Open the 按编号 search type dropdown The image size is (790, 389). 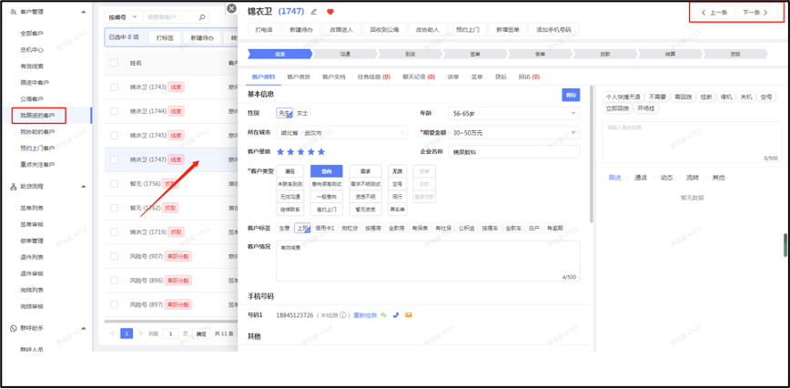tap(124, 17)
